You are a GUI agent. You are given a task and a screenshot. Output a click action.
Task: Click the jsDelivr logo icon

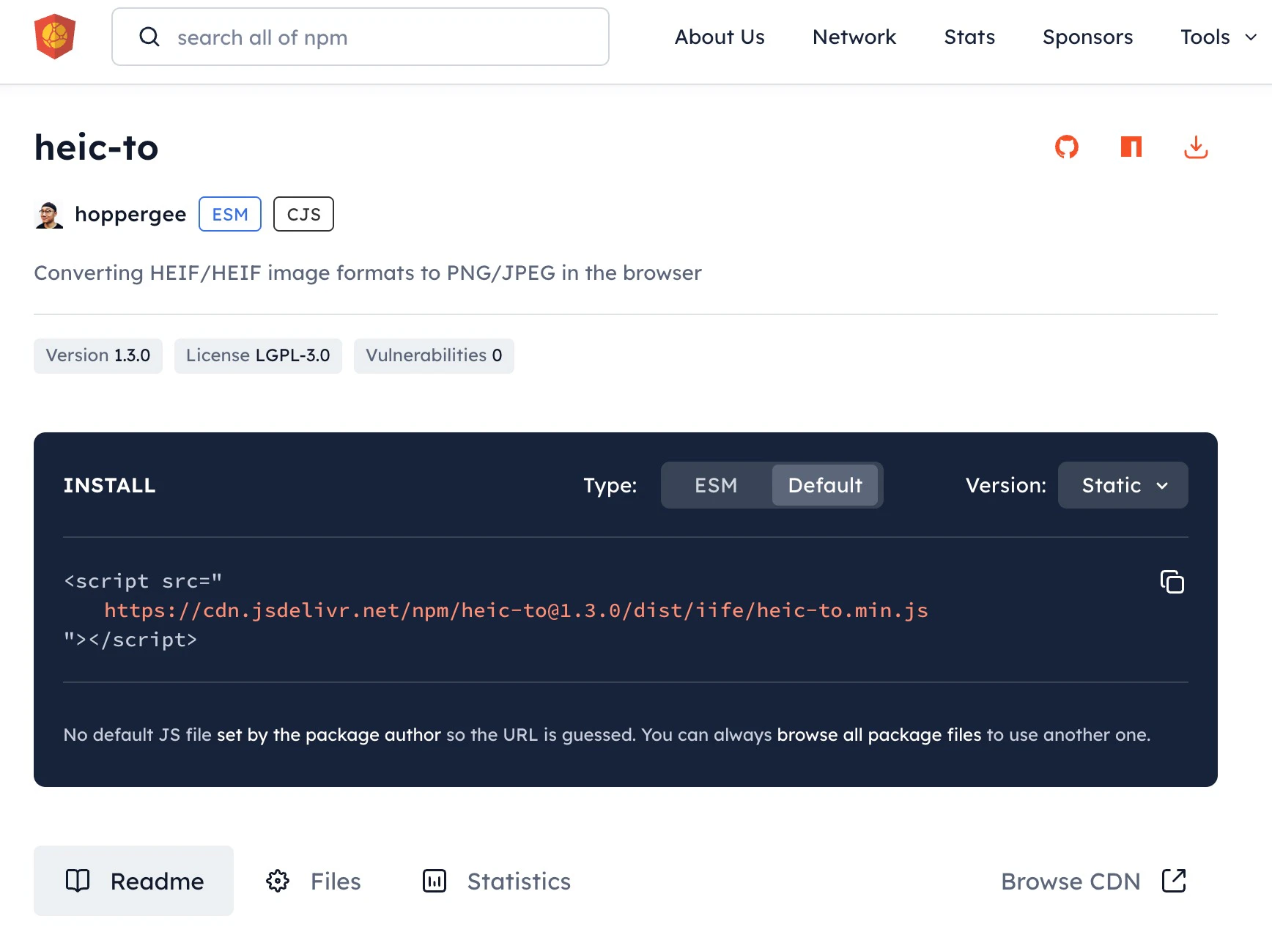[x=55, y=37]
